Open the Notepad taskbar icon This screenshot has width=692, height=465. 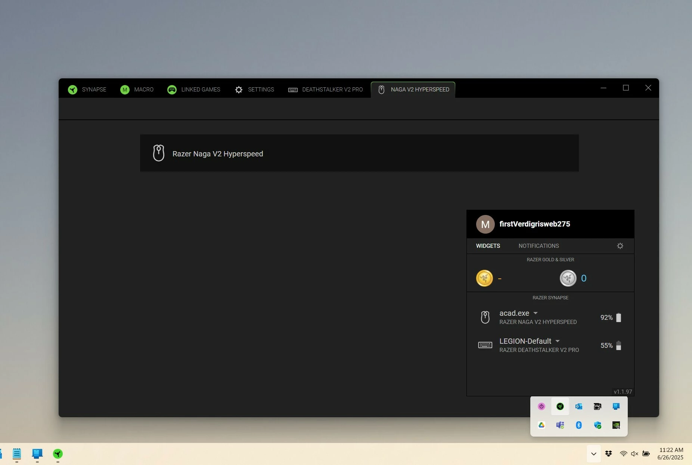click(17, 454)
